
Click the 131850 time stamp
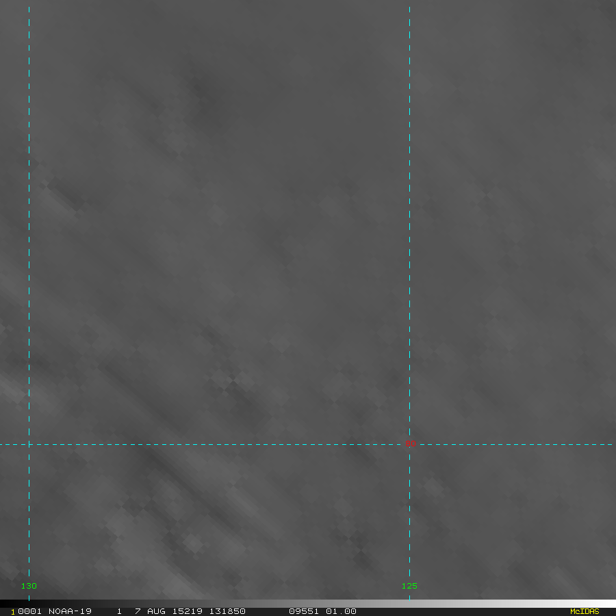coord(227,611)
